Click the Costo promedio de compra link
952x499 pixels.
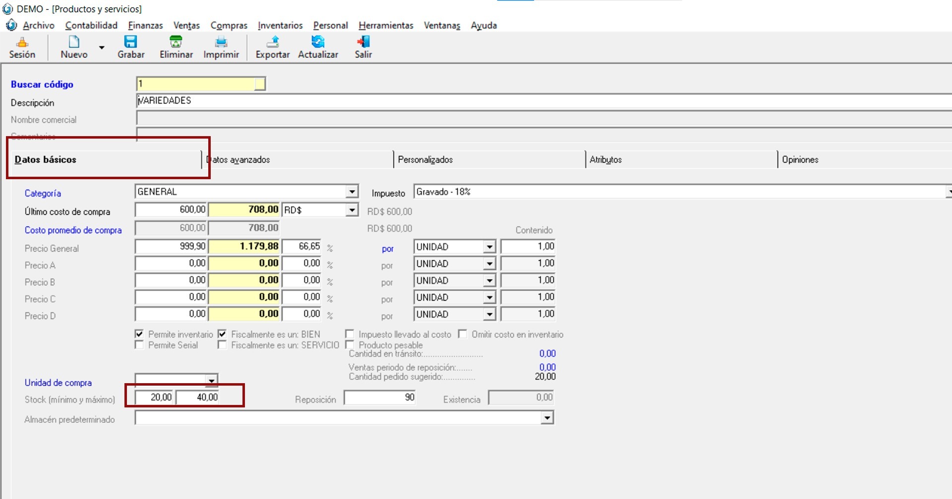[73, 230]
